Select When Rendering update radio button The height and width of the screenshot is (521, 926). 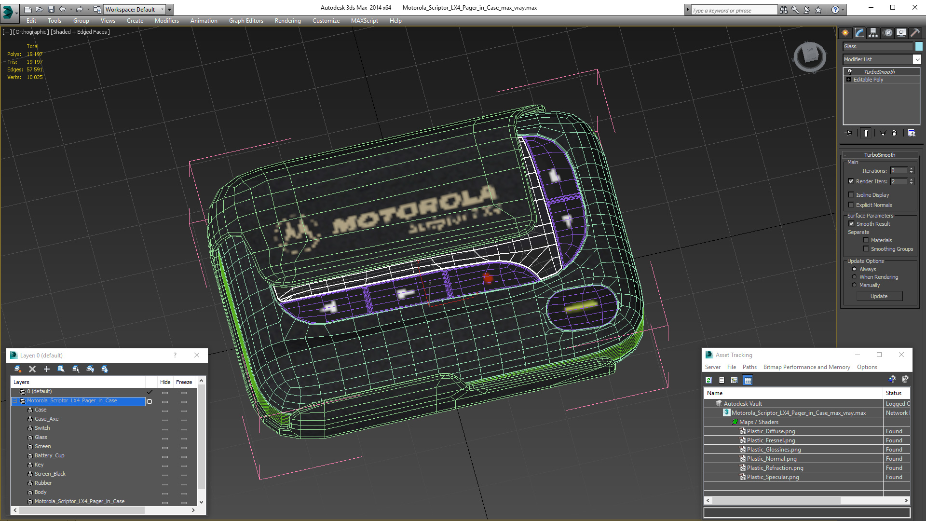855,277
